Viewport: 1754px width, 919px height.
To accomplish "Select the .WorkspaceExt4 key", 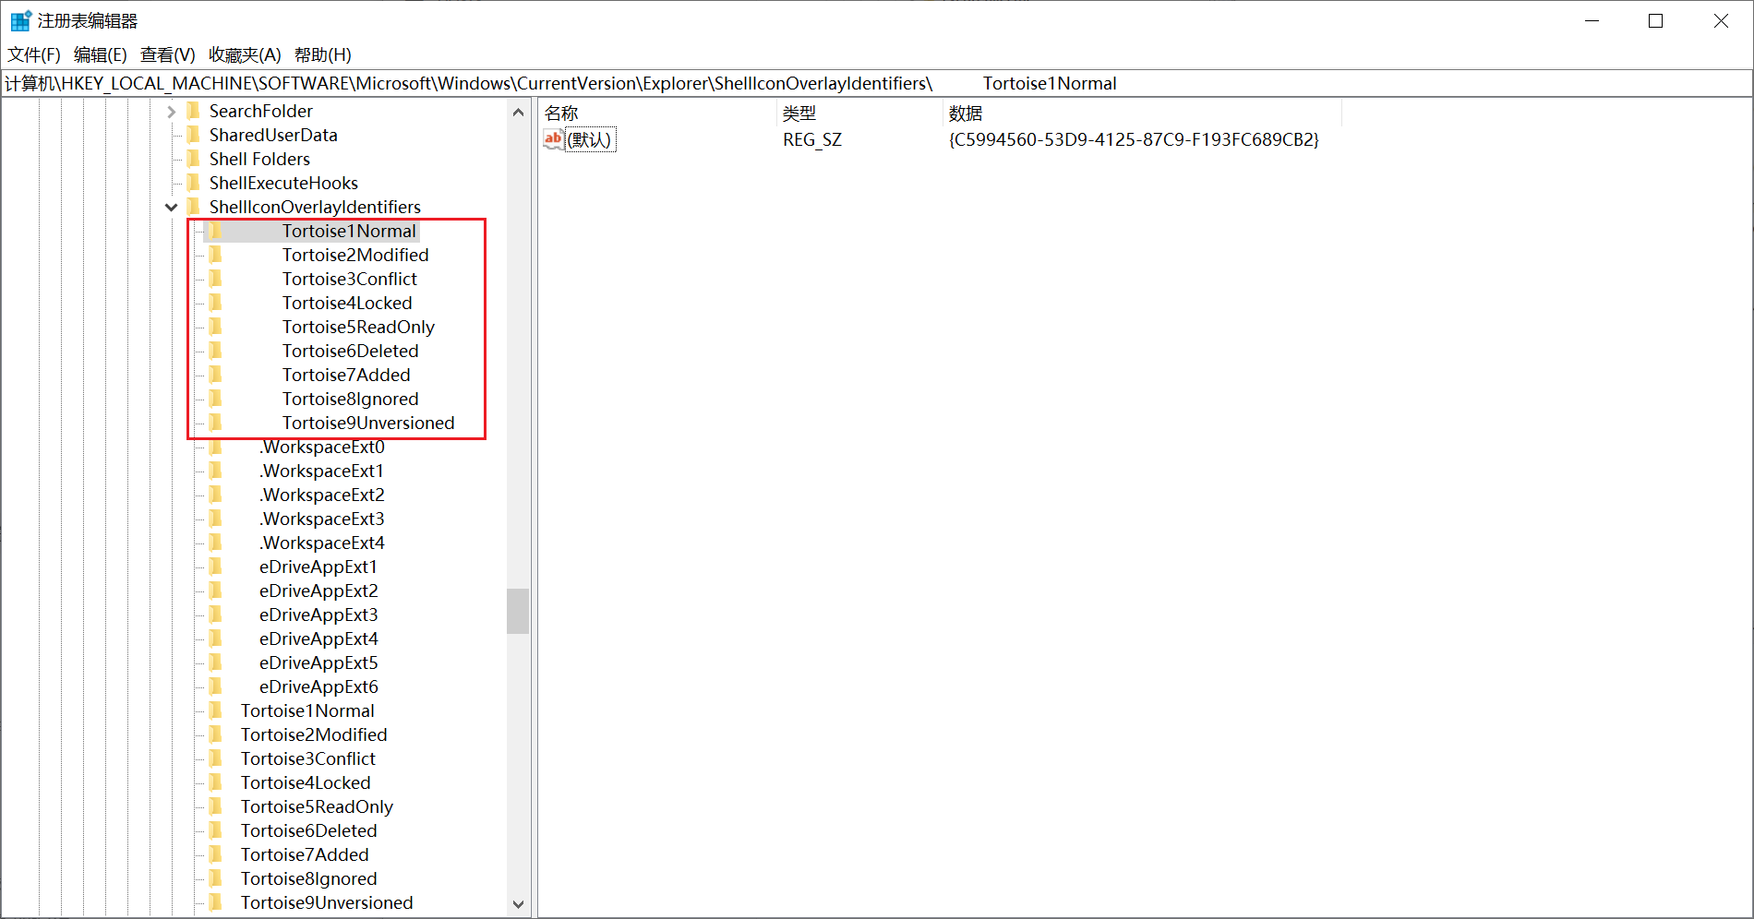I will pyautogui.click(x=322, y=543).
